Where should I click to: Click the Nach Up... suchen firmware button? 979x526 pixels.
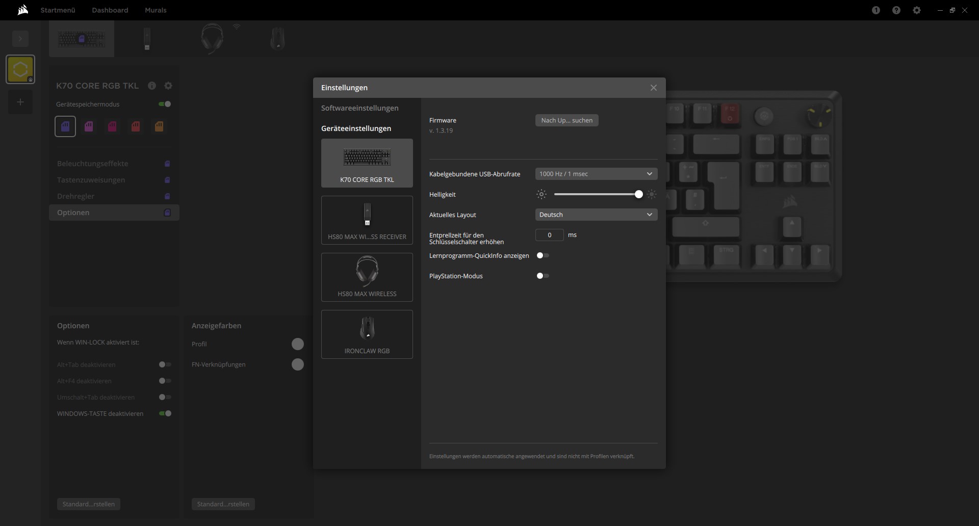click(x=566, y=120)
